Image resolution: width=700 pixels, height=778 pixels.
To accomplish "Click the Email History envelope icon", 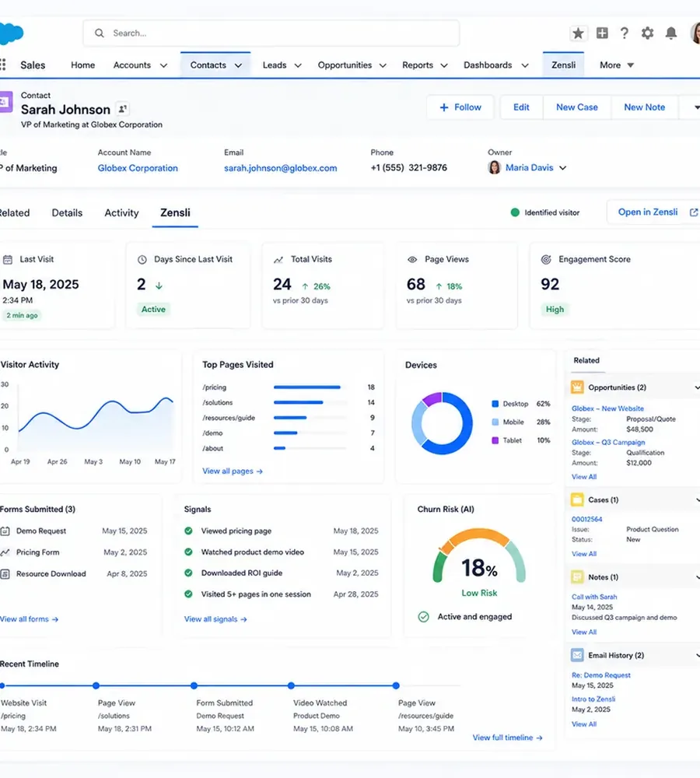I will pos(577,655).
